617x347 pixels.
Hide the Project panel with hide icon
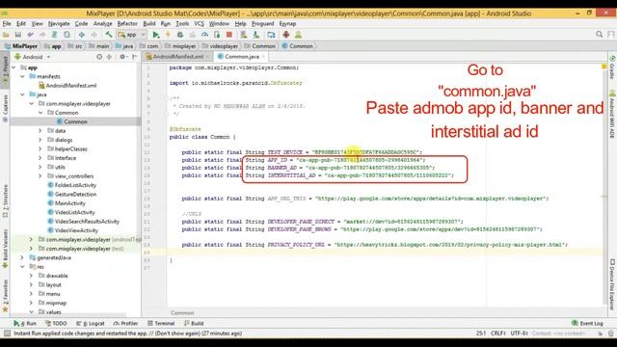[x=135, y=57]
